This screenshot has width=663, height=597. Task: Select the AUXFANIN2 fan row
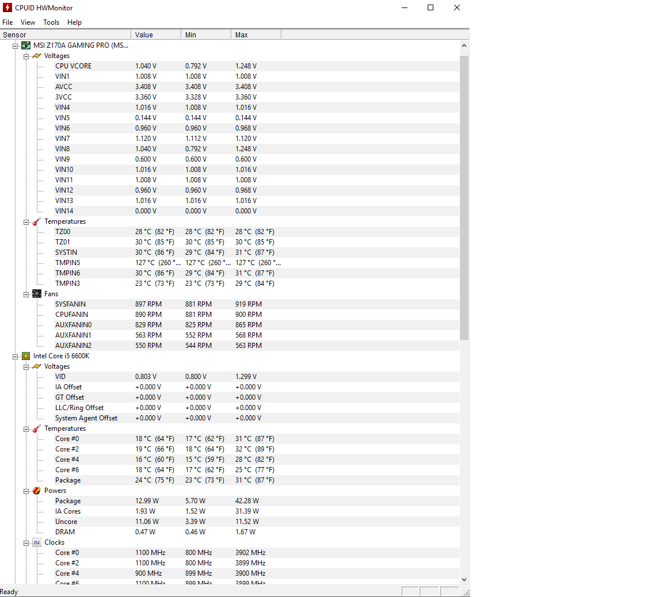(x=257, y=345)
